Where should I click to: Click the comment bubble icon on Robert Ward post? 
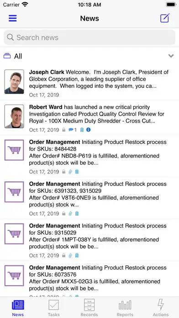[x=71, y=130]
